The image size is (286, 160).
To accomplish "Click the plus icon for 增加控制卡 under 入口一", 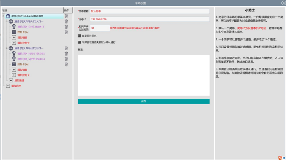I will (14, 43).
